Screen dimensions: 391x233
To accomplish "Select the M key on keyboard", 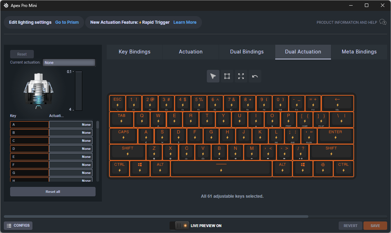I will [251, 152].
